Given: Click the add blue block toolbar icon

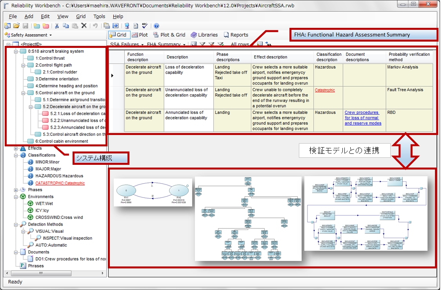Looking at the screenshot, I should (36, 26).
